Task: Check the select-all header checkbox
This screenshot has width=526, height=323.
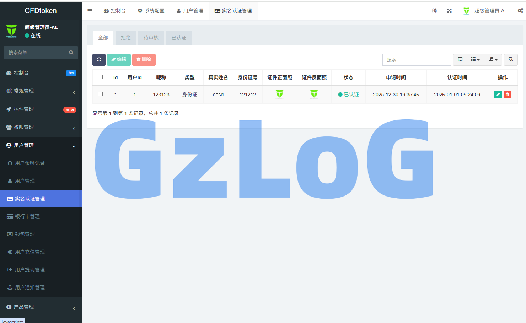Action: 100,77
